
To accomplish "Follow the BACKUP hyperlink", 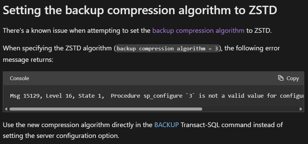I will click(x=166, y=125).
